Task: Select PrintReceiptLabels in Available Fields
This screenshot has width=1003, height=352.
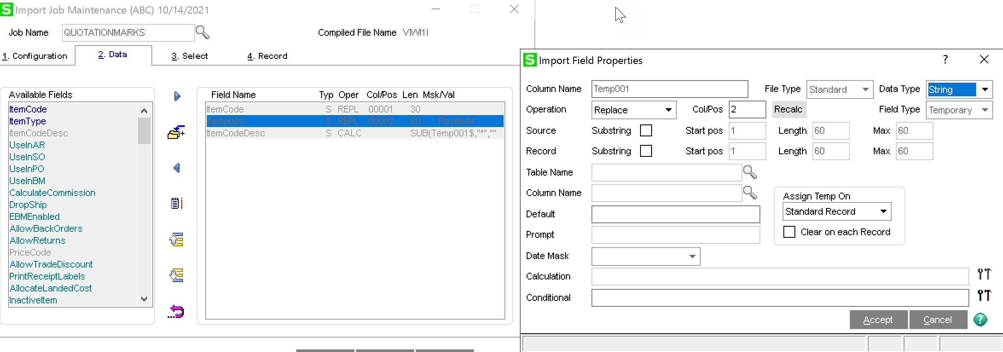Action: [x=47, y=276]
